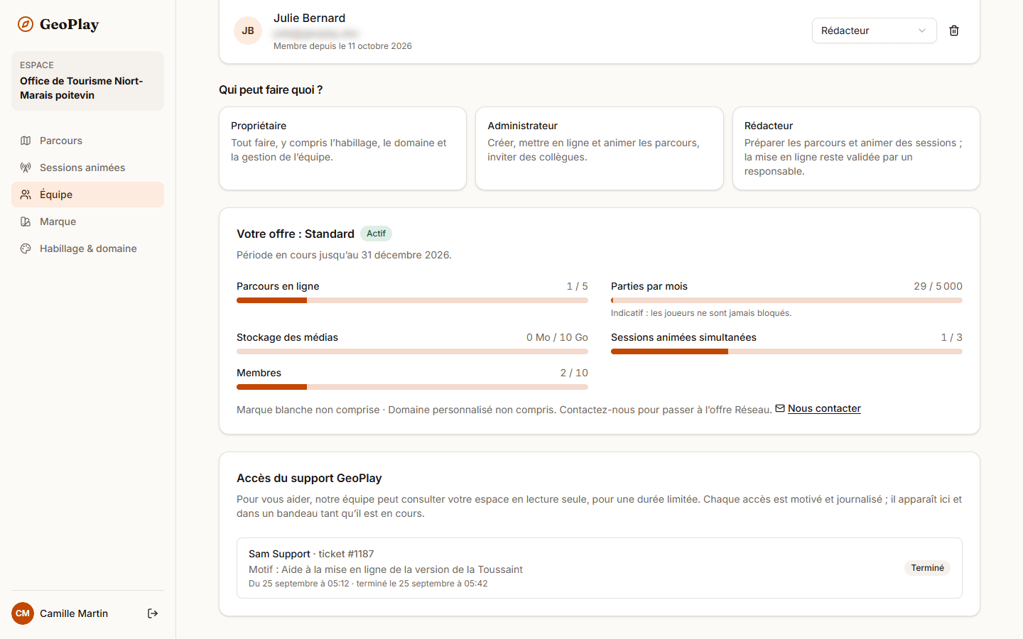
Task: Click the JB avatar of Julie Bernard
Action: [248, 31]
